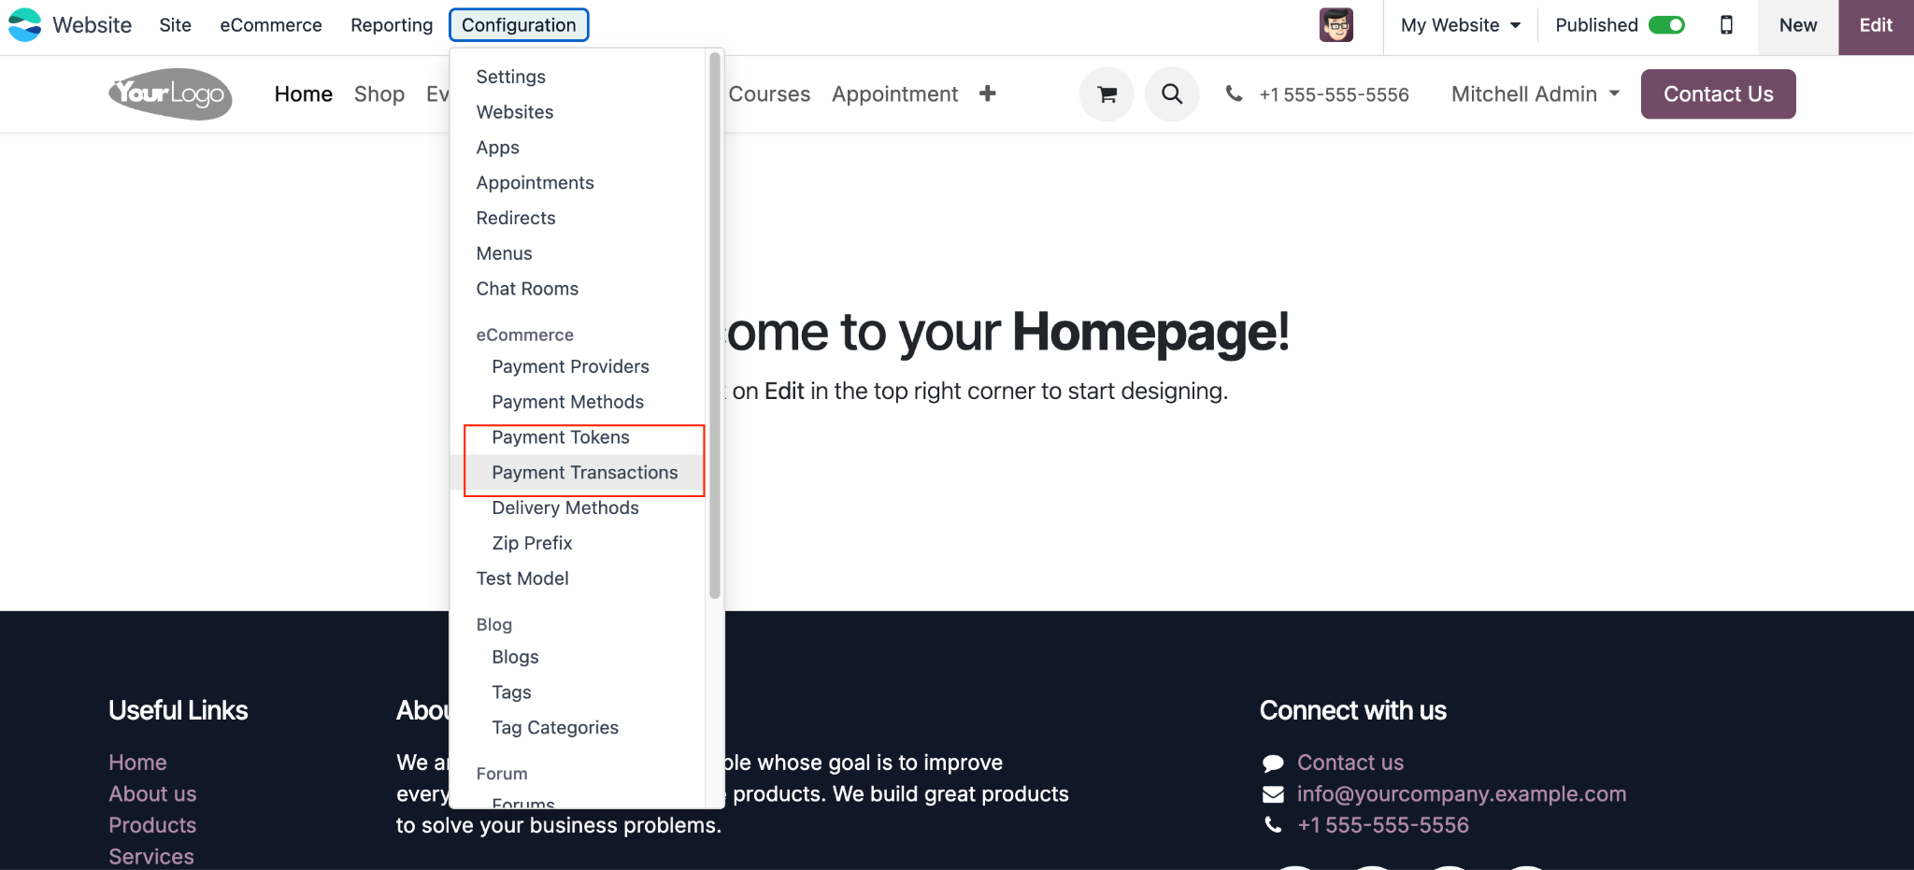Image resolution: width=1914 pixels, height=870 pixels.
Task: Choose Payment Transactions from the menu
Action: tap(585, 474)
